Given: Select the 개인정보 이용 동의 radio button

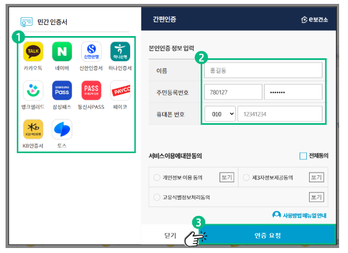Looking at the screenshot, I should (157, 178).
